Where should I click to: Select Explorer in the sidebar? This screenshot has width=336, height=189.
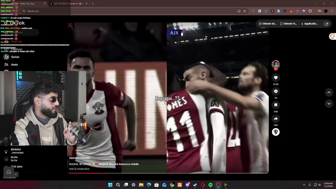[x=17, y=49]
